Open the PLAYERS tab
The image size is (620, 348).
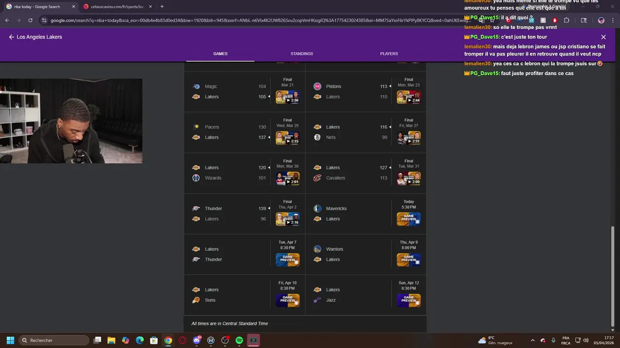pyautogui.click(x=389, y=54)
